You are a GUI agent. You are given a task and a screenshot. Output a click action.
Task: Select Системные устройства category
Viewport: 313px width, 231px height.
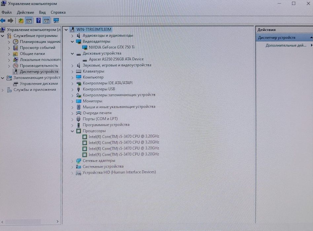tap(103, 166)
